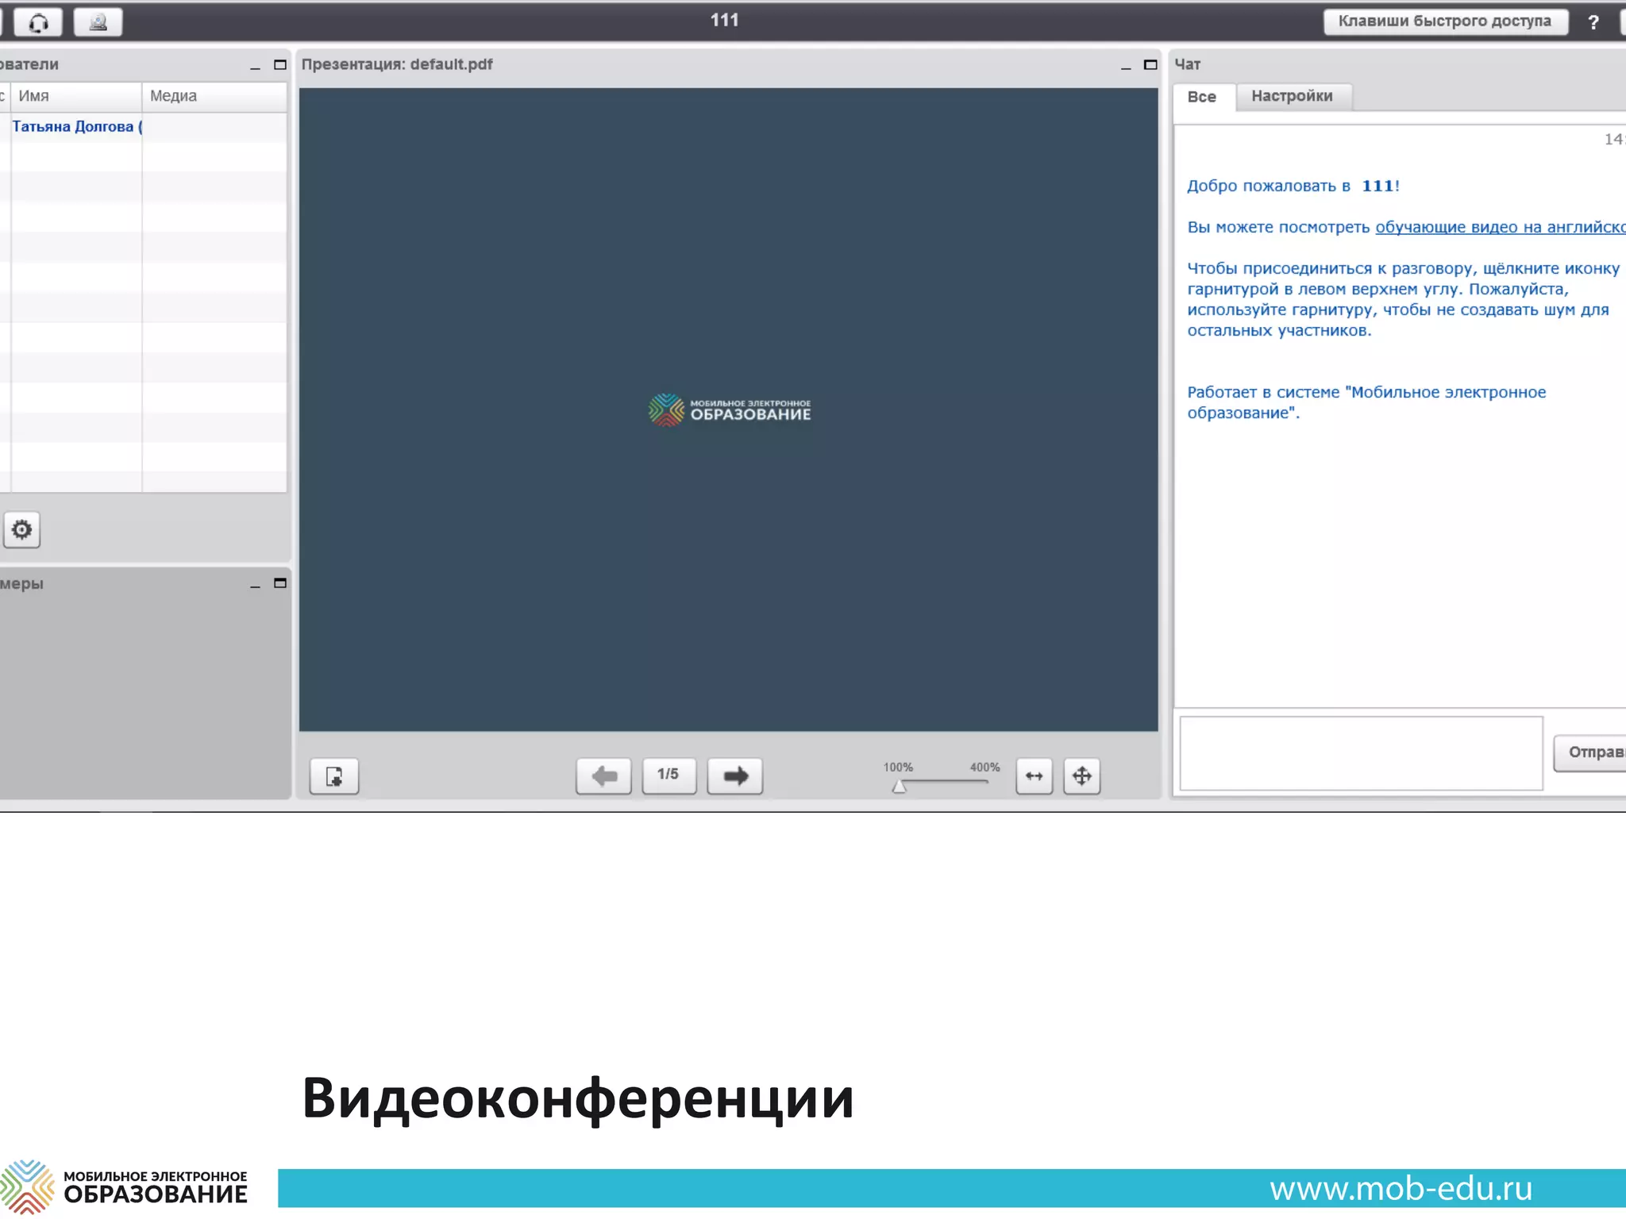Open users panel gear settings
This screenshot has width=1626, height=1219.
(x=22, y=529)
